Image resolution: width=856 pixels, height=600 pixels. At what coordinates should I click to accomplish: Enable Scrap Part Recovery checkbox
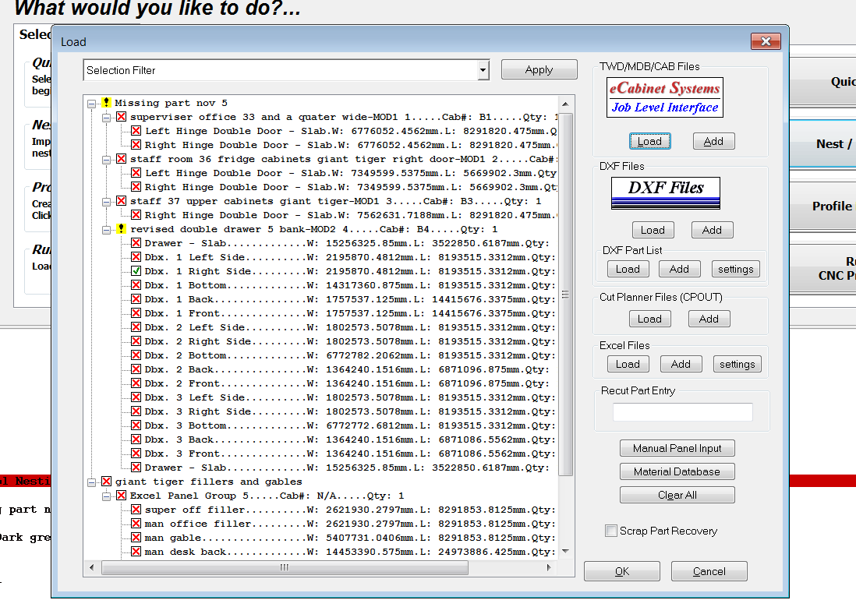coord(611,531)
